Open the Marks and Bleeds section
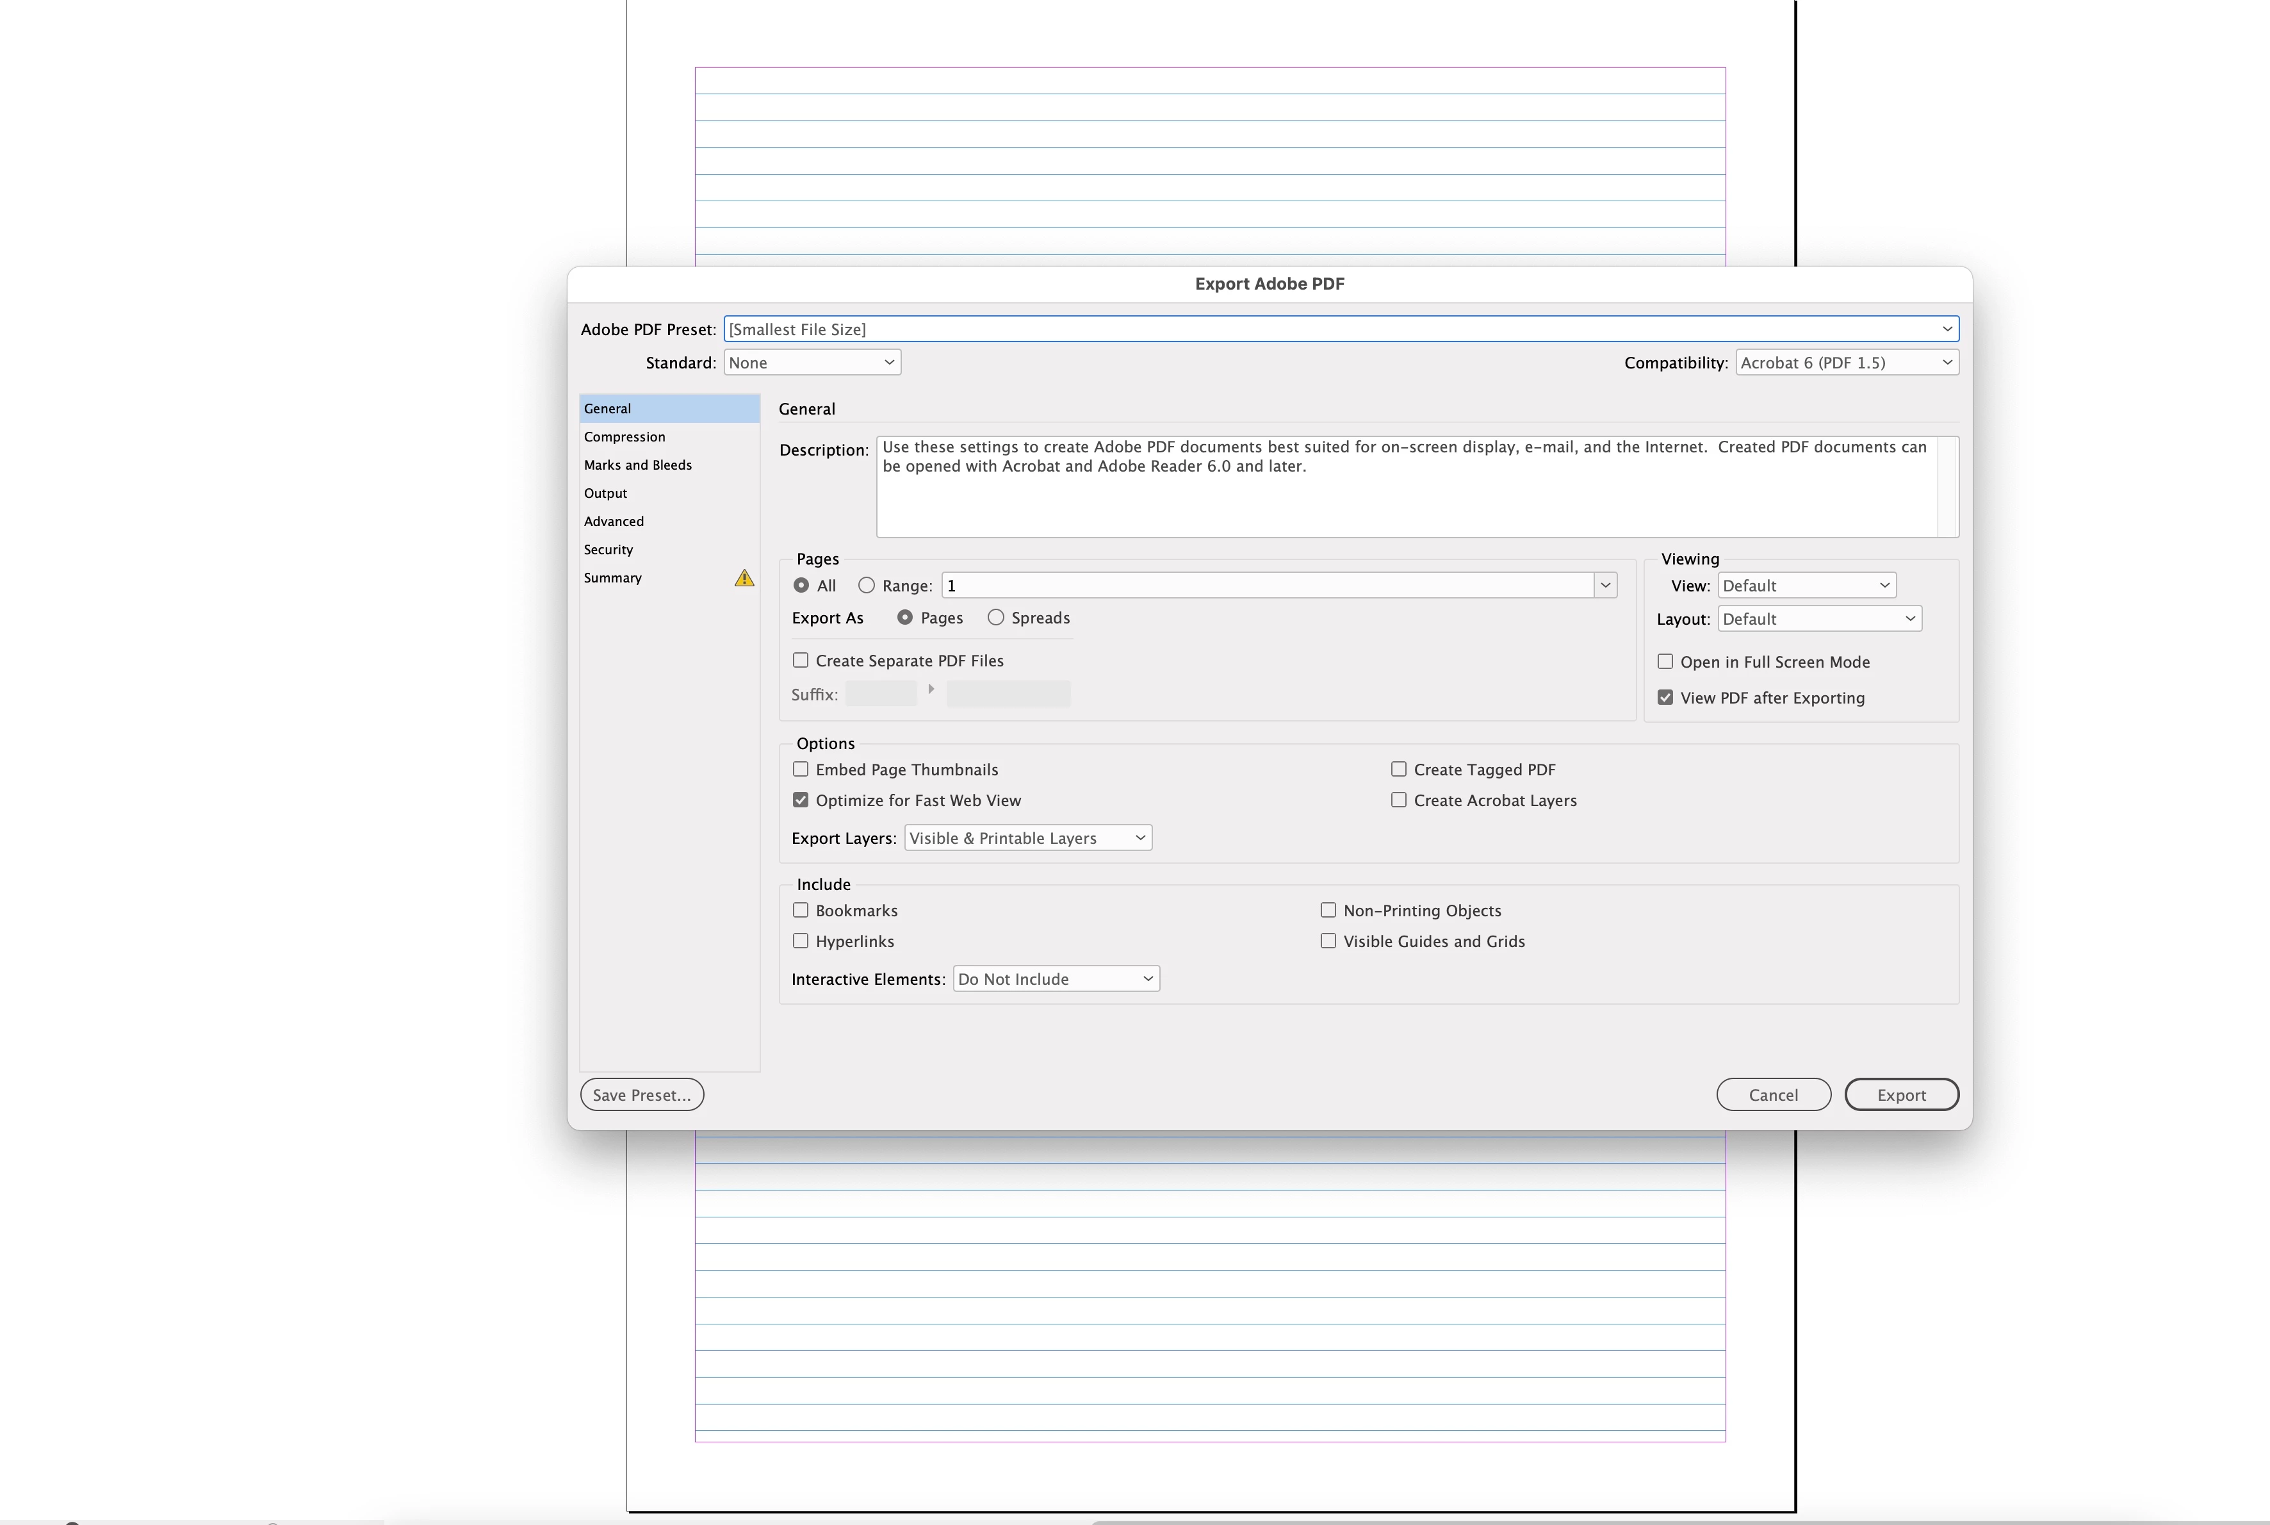Viewport: 2270px width, 1525px height. [638, 465]
